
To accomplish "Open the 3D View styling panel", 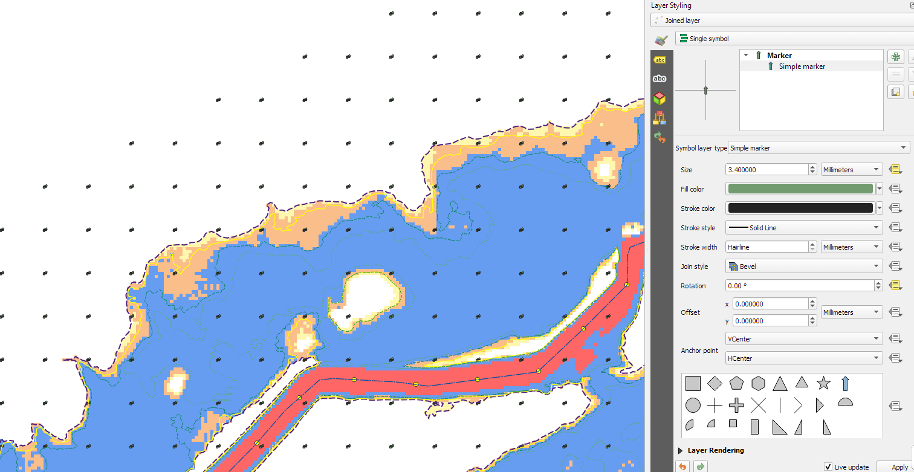I will pyautogui.click(x=660, y=99).
